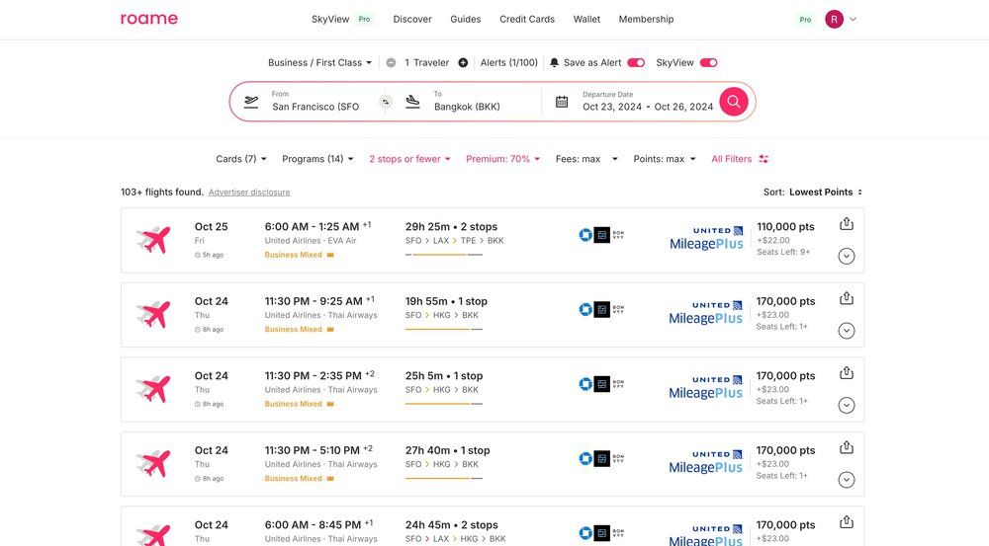The height and width of the screenshot is (546, 989).
Task: Toggle the Save as Alert switch
Action: tap(636, 63)
